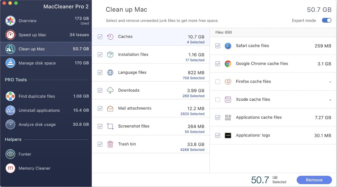The height and width of the screenshot is (187, 337).
Task: Open Analyze disk usage tool
Action: (x=46, y=125)
